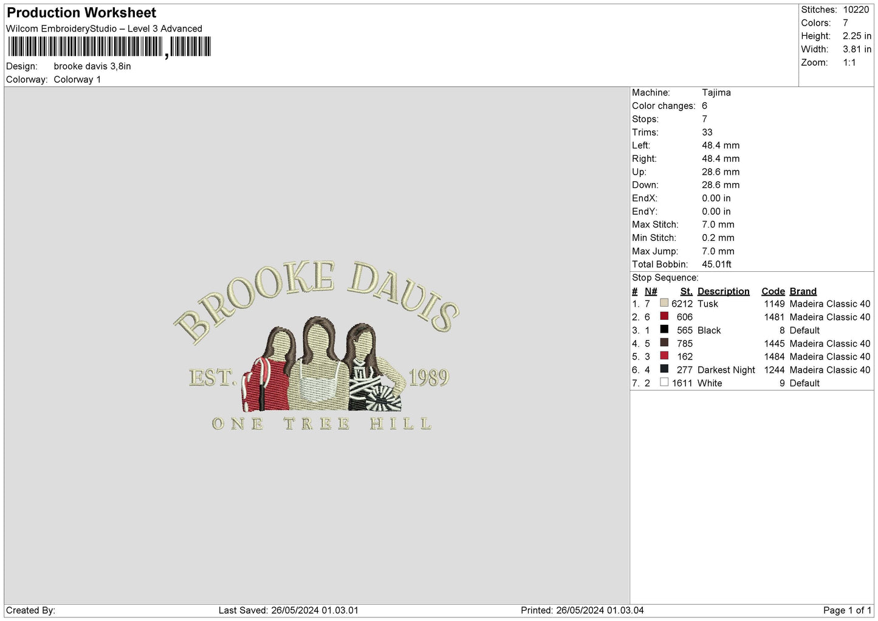Click the Colors value 7
878x621 pixels.
click(845, 23)
